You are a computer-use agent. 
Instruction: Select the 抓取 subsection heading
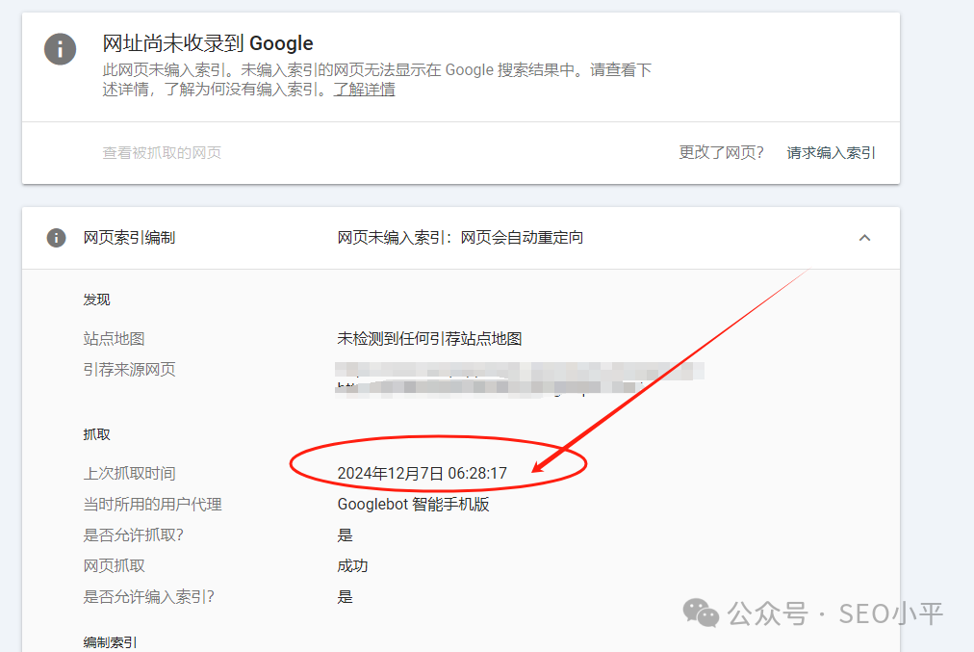pyautogui.click(x=96, y=434)
